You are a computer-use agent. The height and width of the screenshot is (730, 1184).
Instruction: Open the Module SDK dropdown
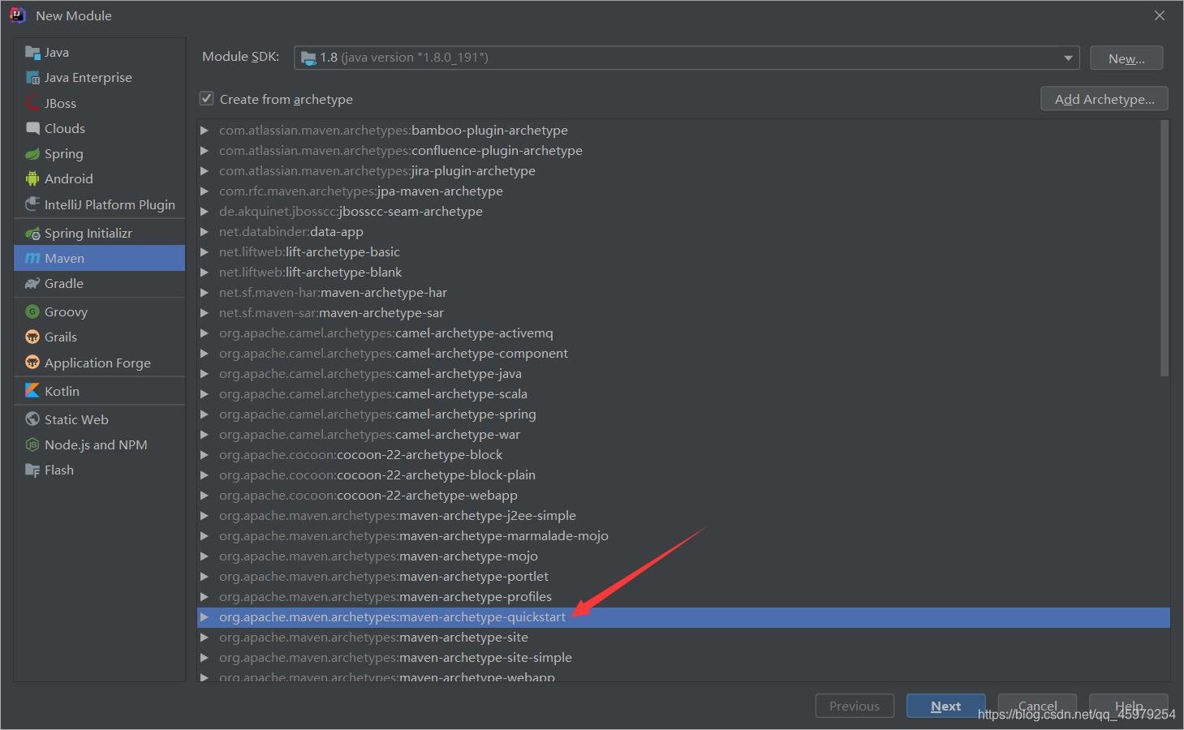coord(1068,58)
